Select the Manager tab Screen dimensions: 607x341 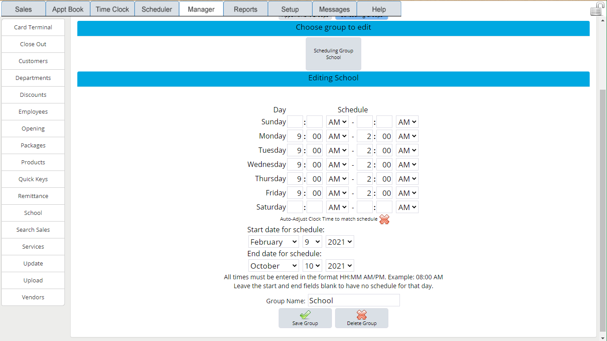pyautogui.click(x=201, y=9)
